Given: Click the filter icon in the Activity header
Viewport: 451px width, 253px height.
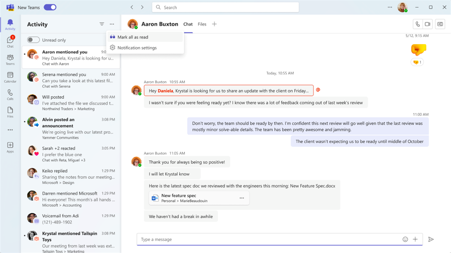Looking at the screenshot, I should tap(102, 24).
